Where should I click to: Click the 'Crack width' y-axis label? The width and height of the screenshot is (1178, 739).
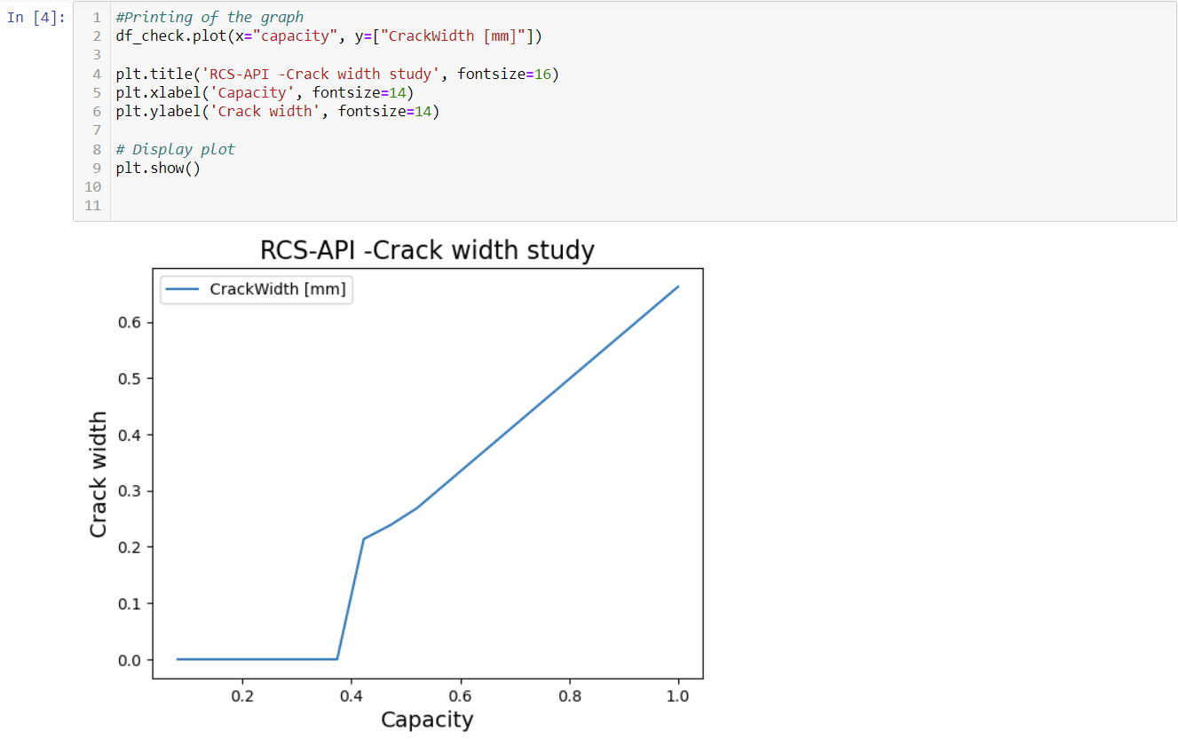98,475
